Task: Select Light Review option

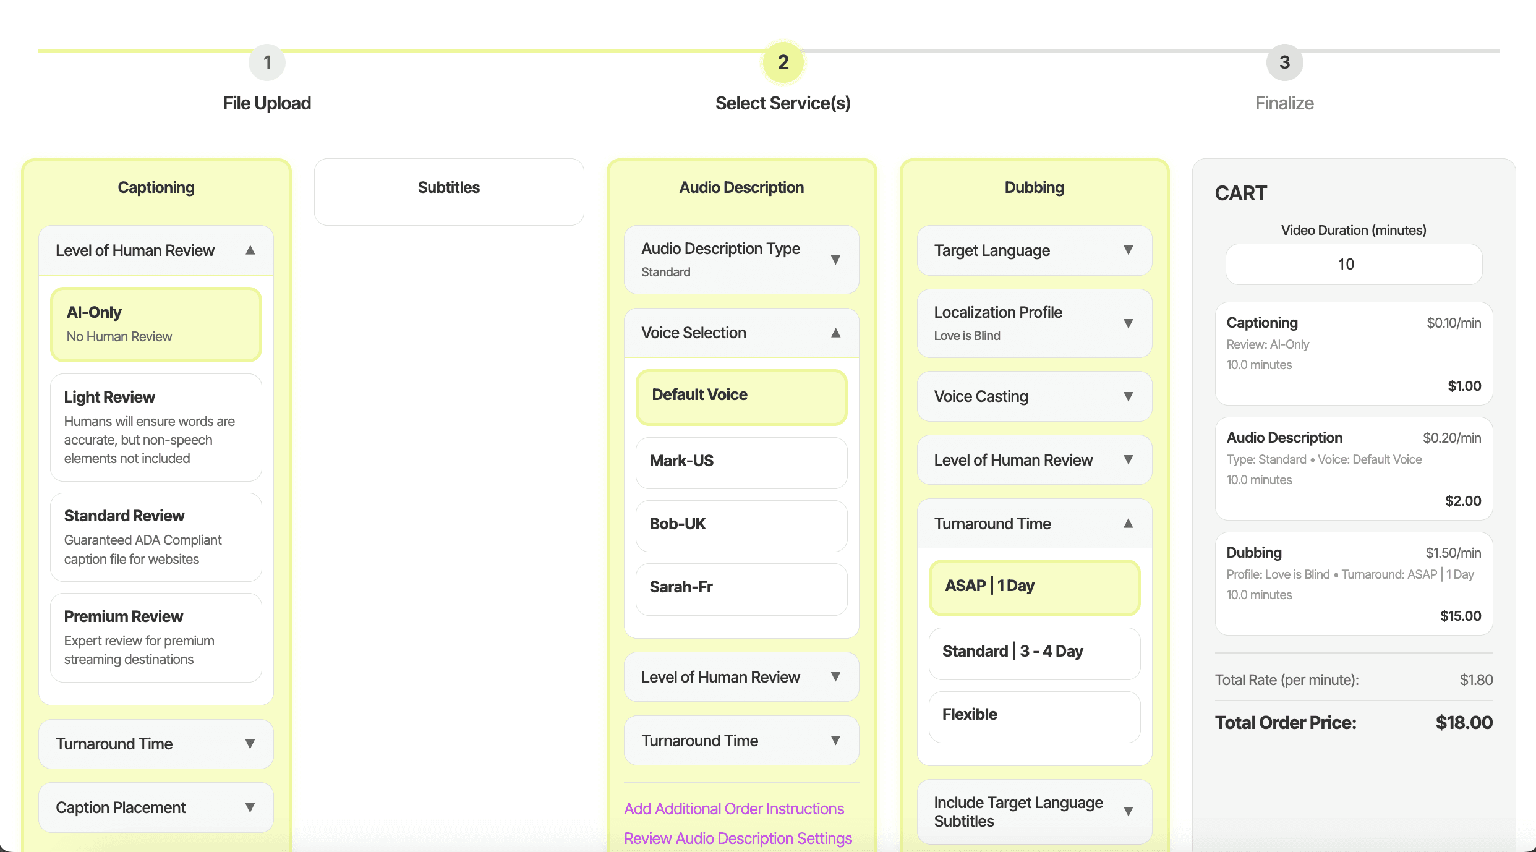Action: pyautogui.click(x=156, y=427)
